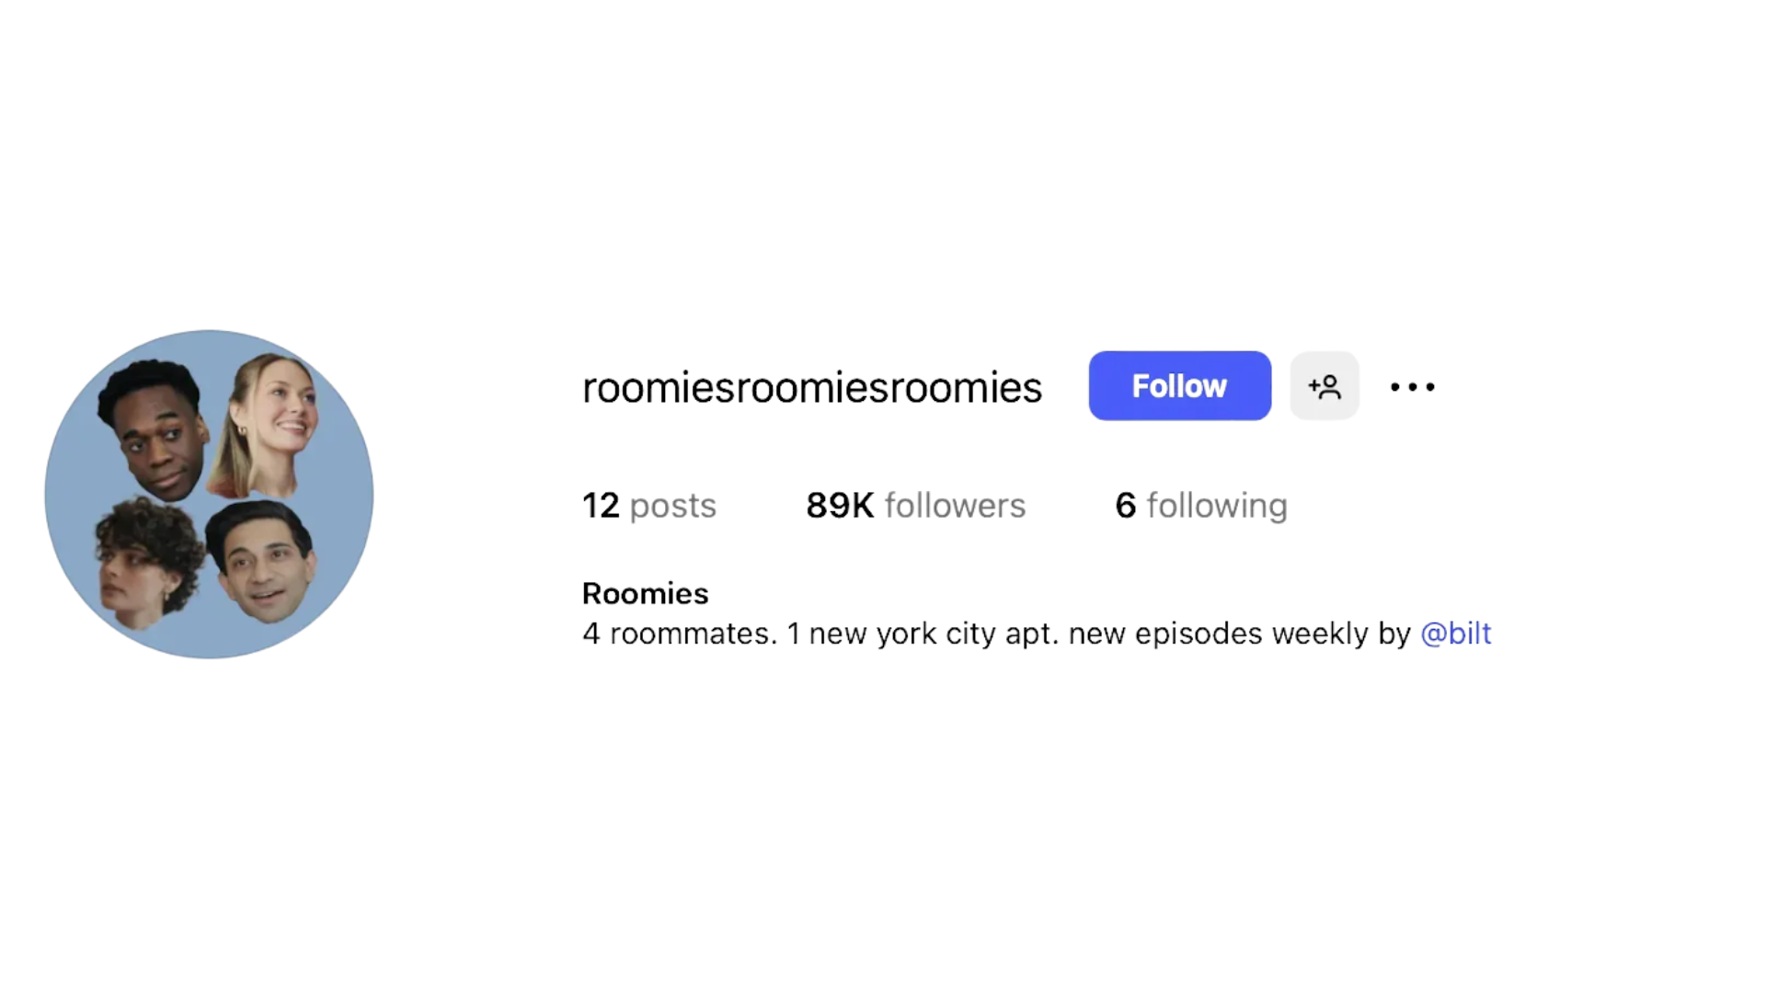1766x993 pixels.
Task: Click the bold Roomies display name
Action: 646,594
